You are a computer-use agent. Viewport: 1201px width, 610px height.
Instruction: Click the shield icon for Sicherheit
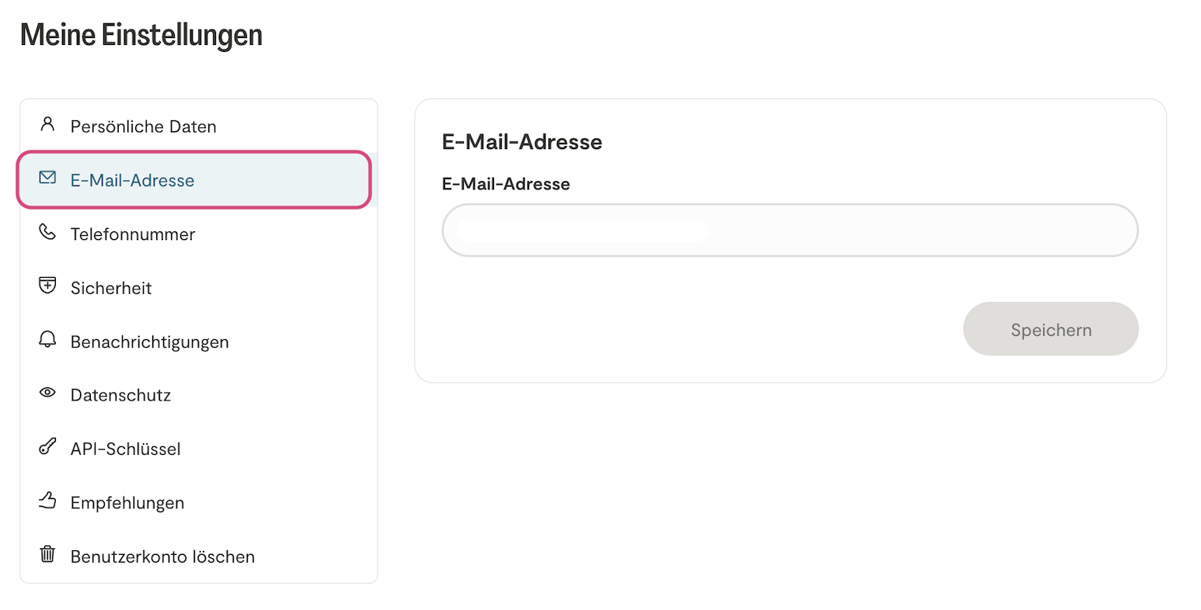47,286
